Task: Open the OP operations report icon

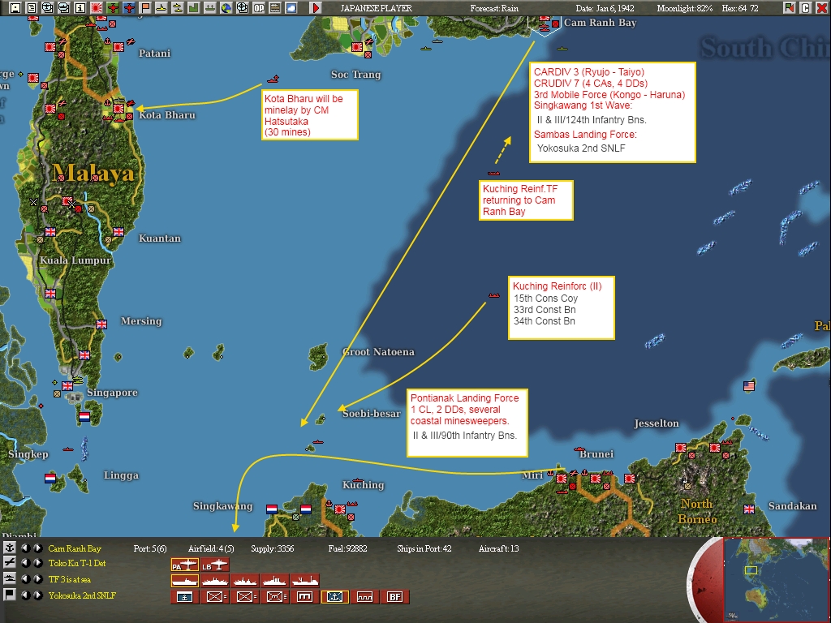Action: (259, 7)
